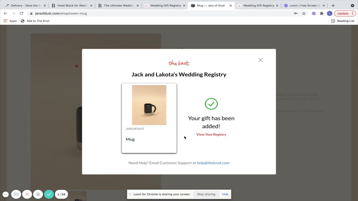
Task: Click Stop sharing in screen share bar
Action: point(206,194)
